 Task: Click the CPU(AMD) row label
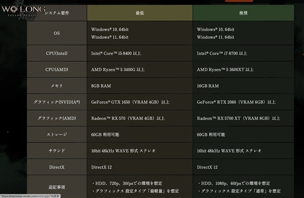[57, 69]
